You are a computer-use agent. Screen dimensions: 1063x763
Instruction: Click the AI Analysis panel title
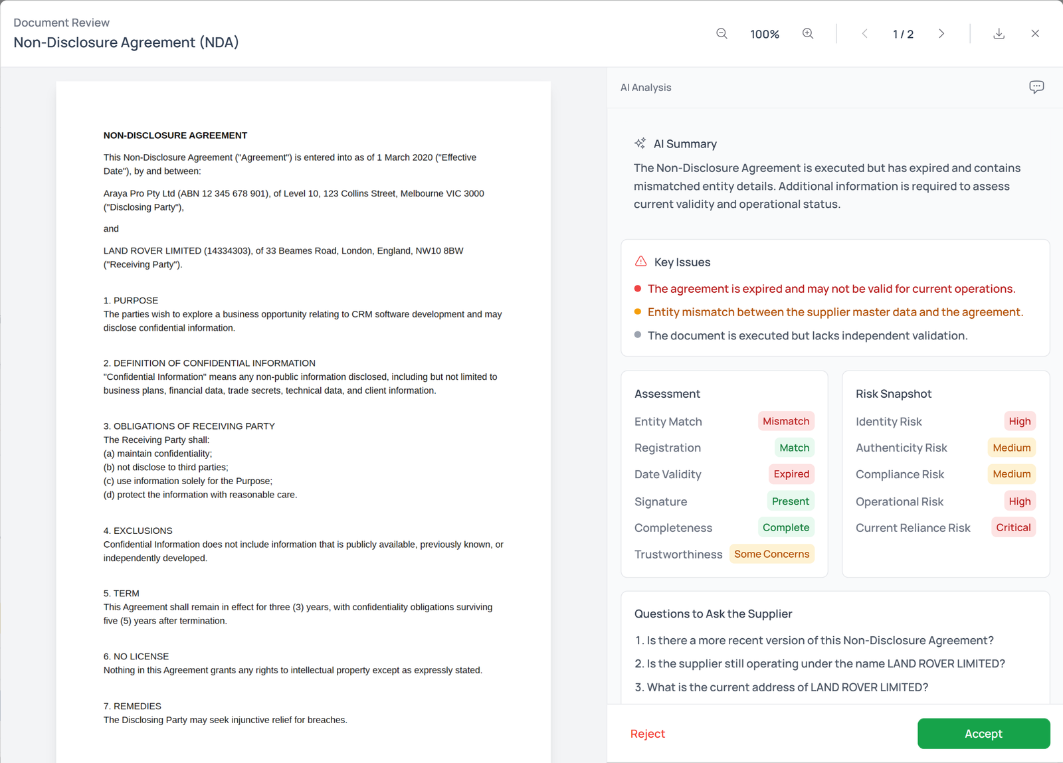pyautogui.click(x=646, y=87)
